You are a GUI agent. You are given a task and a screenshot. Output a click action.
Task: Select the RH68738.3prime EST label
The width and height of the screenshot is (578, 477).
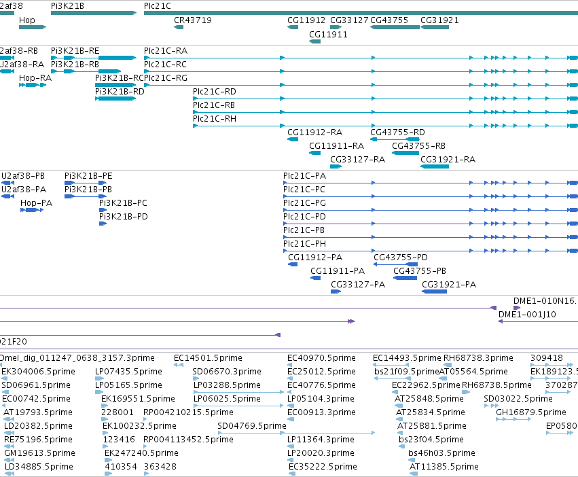pos(478,358)
